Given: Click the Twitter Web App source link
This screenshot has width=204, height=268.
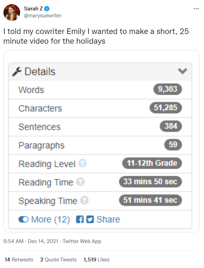Looking at the screenshot, I should click(82, 241).
